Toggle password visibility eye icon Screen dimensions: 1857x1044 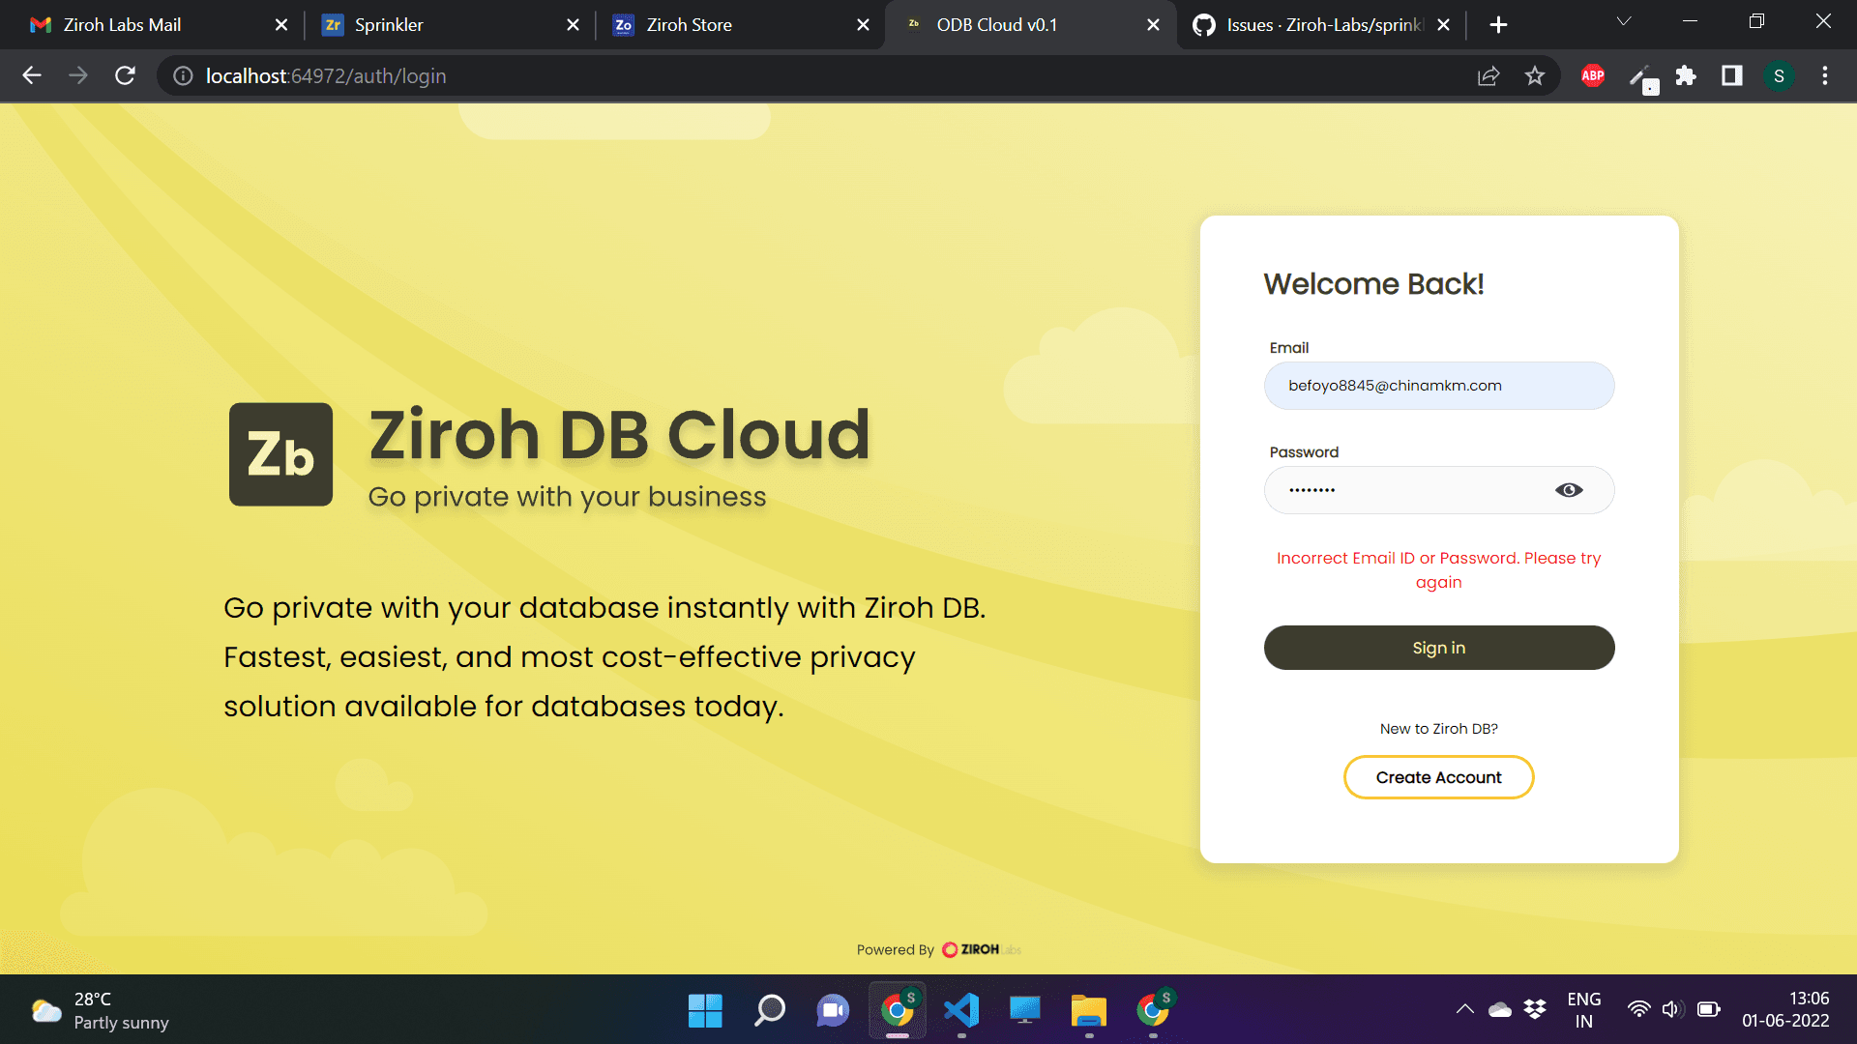[x=1569, y=490]
